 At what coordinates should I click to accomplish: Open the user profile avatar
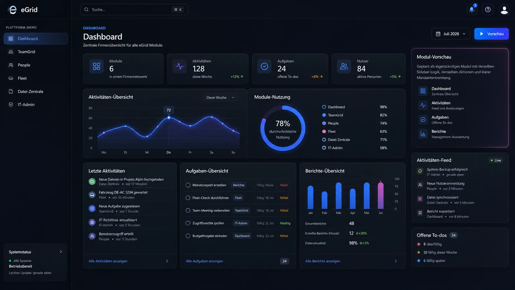click(504, 9)
